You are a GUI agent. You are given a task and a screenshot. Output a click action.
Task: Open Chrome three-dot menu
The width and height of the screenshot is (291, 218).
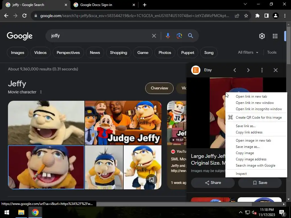[x=285, y=16]
